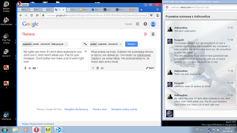237x133 pixels.
Task: Reload the page in Opera
Action: coord(31,15)
